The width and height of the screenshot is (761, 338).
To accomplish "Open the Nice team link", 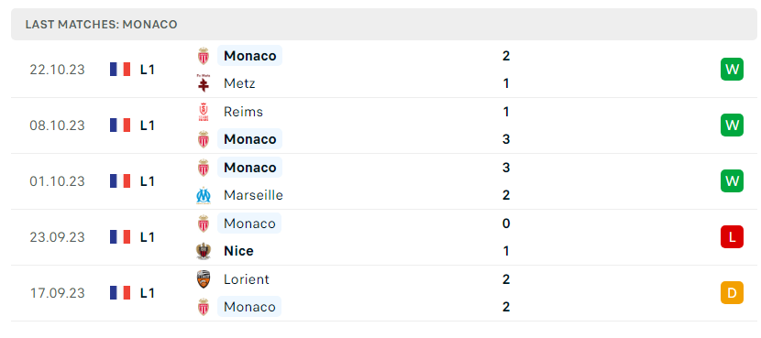I will [x=238, y=251].
